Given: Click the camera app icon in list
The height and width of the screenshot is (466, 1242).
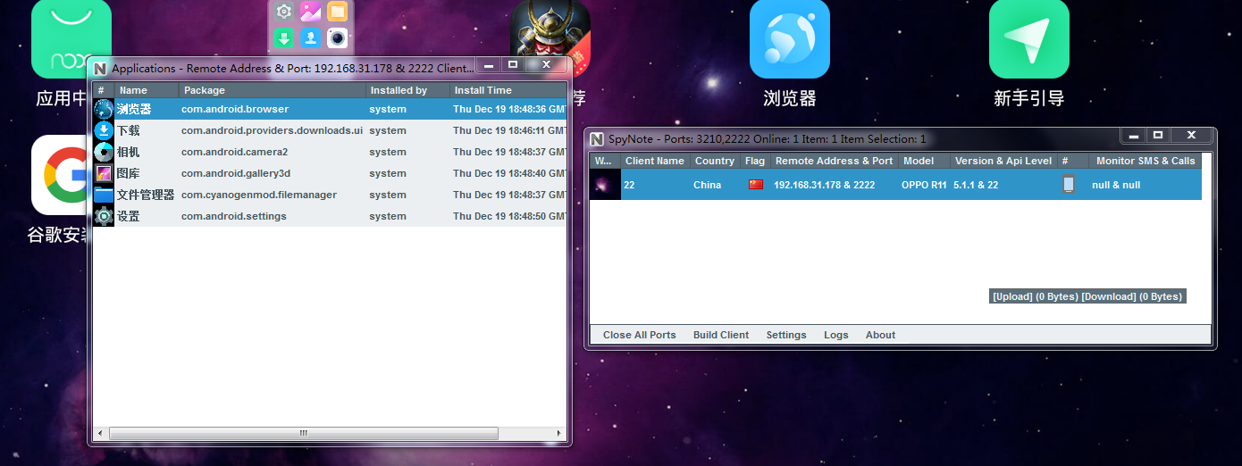Looking at the screenshot, I should (104, 152).
